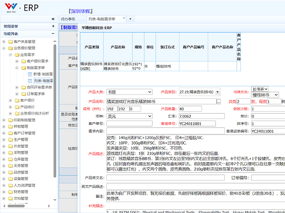Click the empty 客户单号 field
Image resolution: width=285 pixels, height=213 pixels.
[x=129, y=124]
